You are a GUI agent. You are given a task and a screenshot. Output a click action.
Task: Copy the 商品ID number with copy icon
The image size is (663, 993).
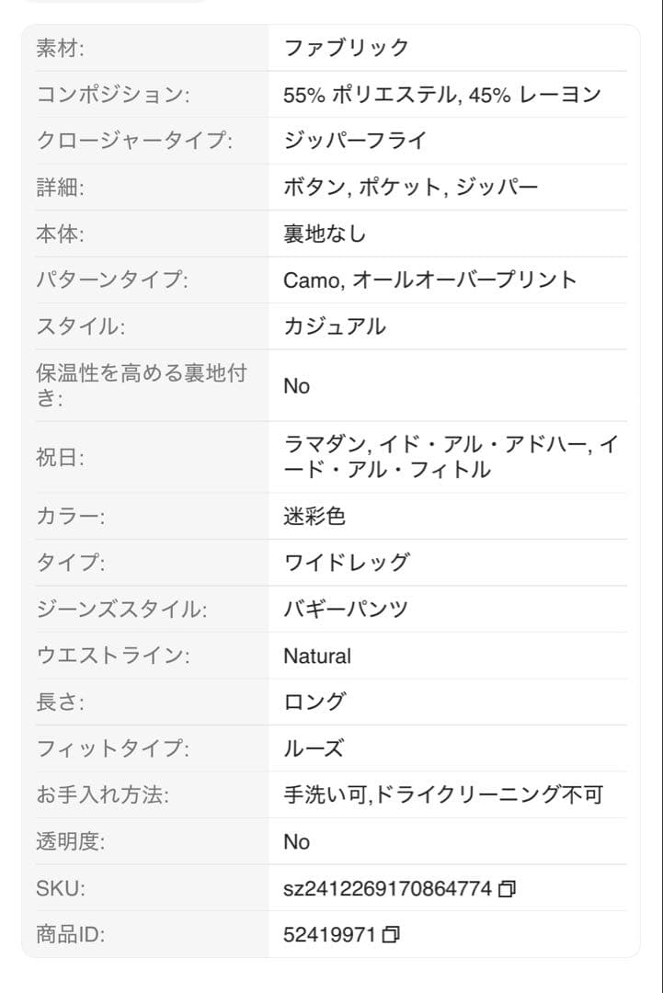pyautogui.click(x=391, y=934)
